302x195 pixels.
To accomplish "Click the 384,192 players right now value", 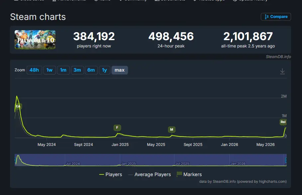I will click(94, 36).
